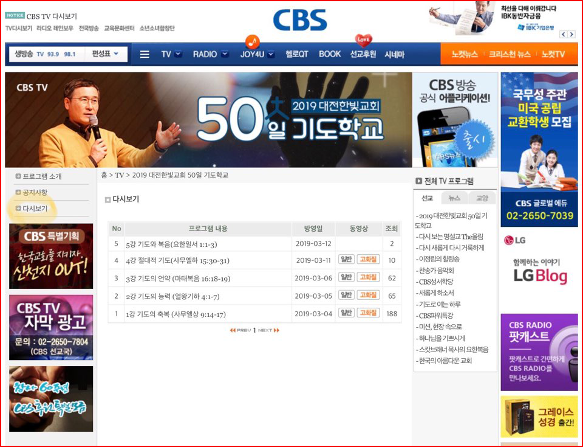Click the 고화질 video button for 4강 절대적 기도

click(368, 259)
